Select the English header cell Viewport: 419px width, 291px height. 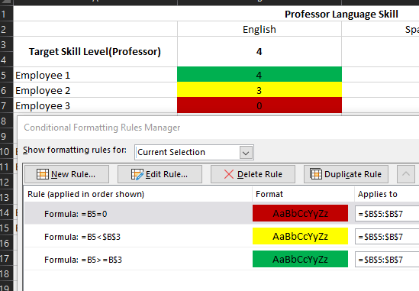tap(259, 29)
